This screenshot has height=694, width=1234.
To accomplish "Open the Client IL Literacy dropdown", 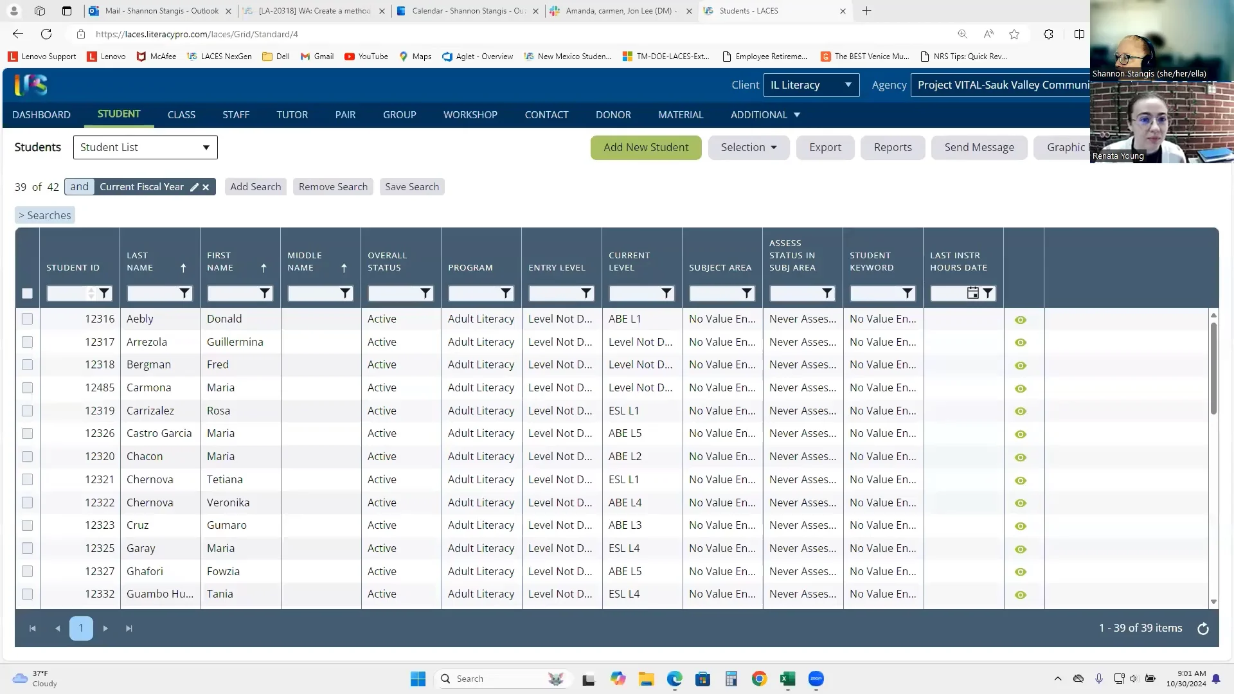I will [x=811, y=85].
